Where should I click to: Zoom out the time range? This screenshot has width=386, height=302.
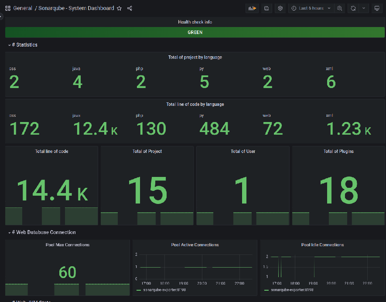[x=340, y=8]
